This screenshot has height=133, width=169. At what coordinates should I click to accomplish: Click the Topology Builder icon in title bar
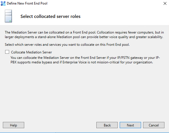point(3,3)
